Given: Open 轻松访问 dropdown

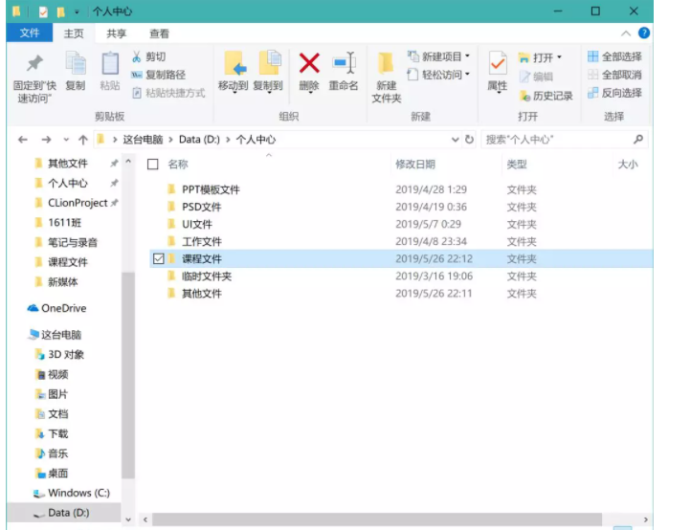Looking at the screenshot, I should click(439, 75).
